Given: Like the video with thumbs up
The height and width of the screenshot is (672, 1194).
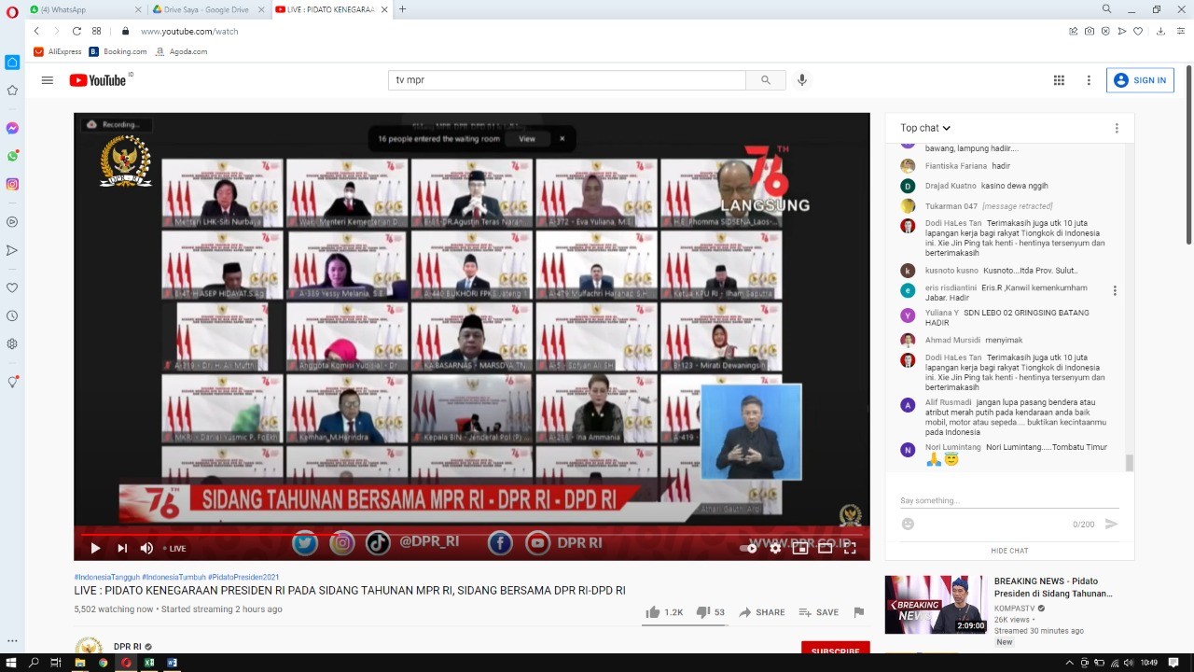Looking at the screenshot, I should click(x=653, y=612).
